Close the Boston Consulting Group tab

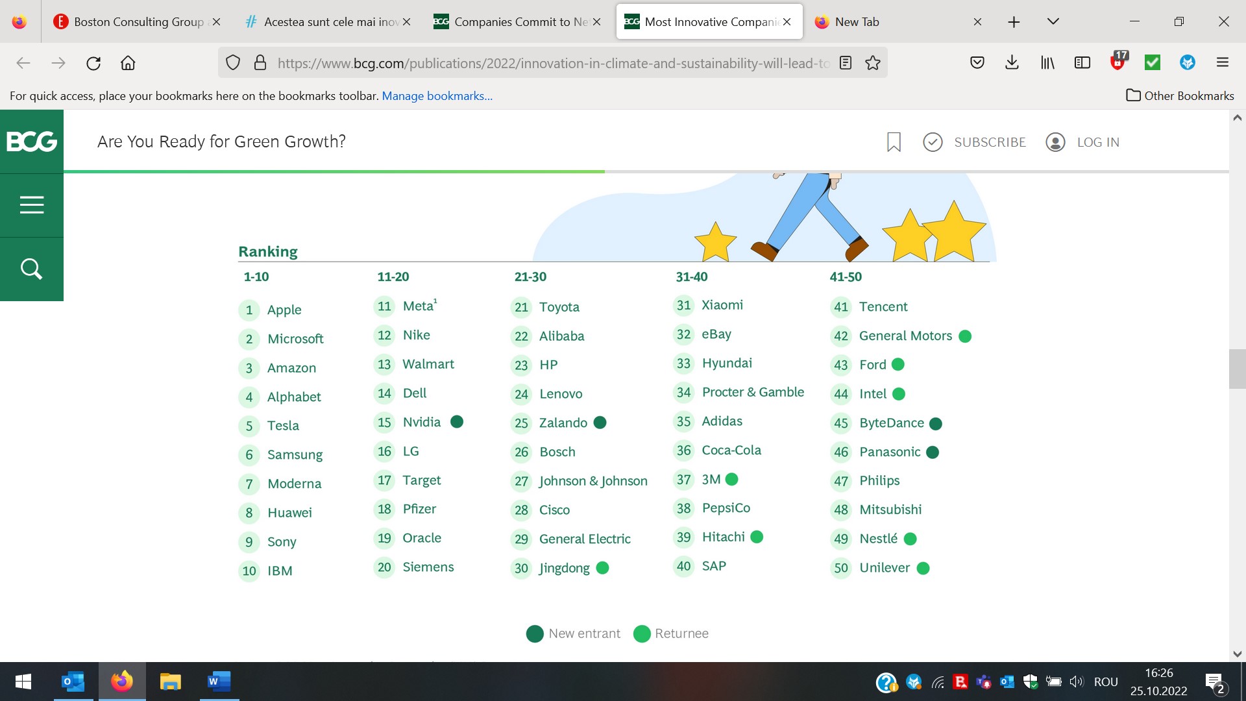[x=216, y=21]
